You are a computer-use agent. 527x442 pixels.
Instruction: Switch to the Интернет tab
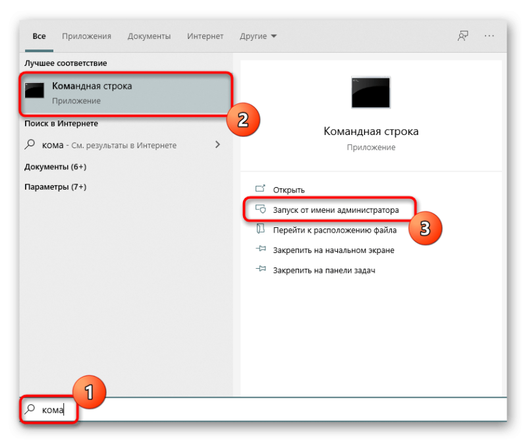205,36
